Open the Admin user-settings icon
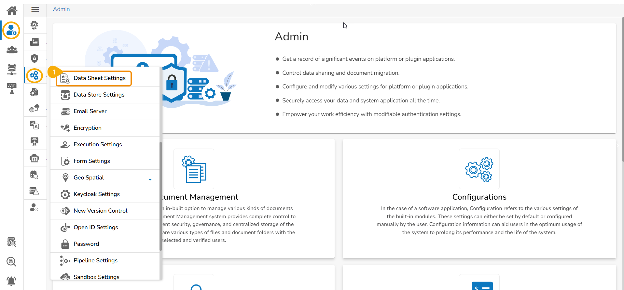This screenshot has height=290, width=624. (11, 31)
